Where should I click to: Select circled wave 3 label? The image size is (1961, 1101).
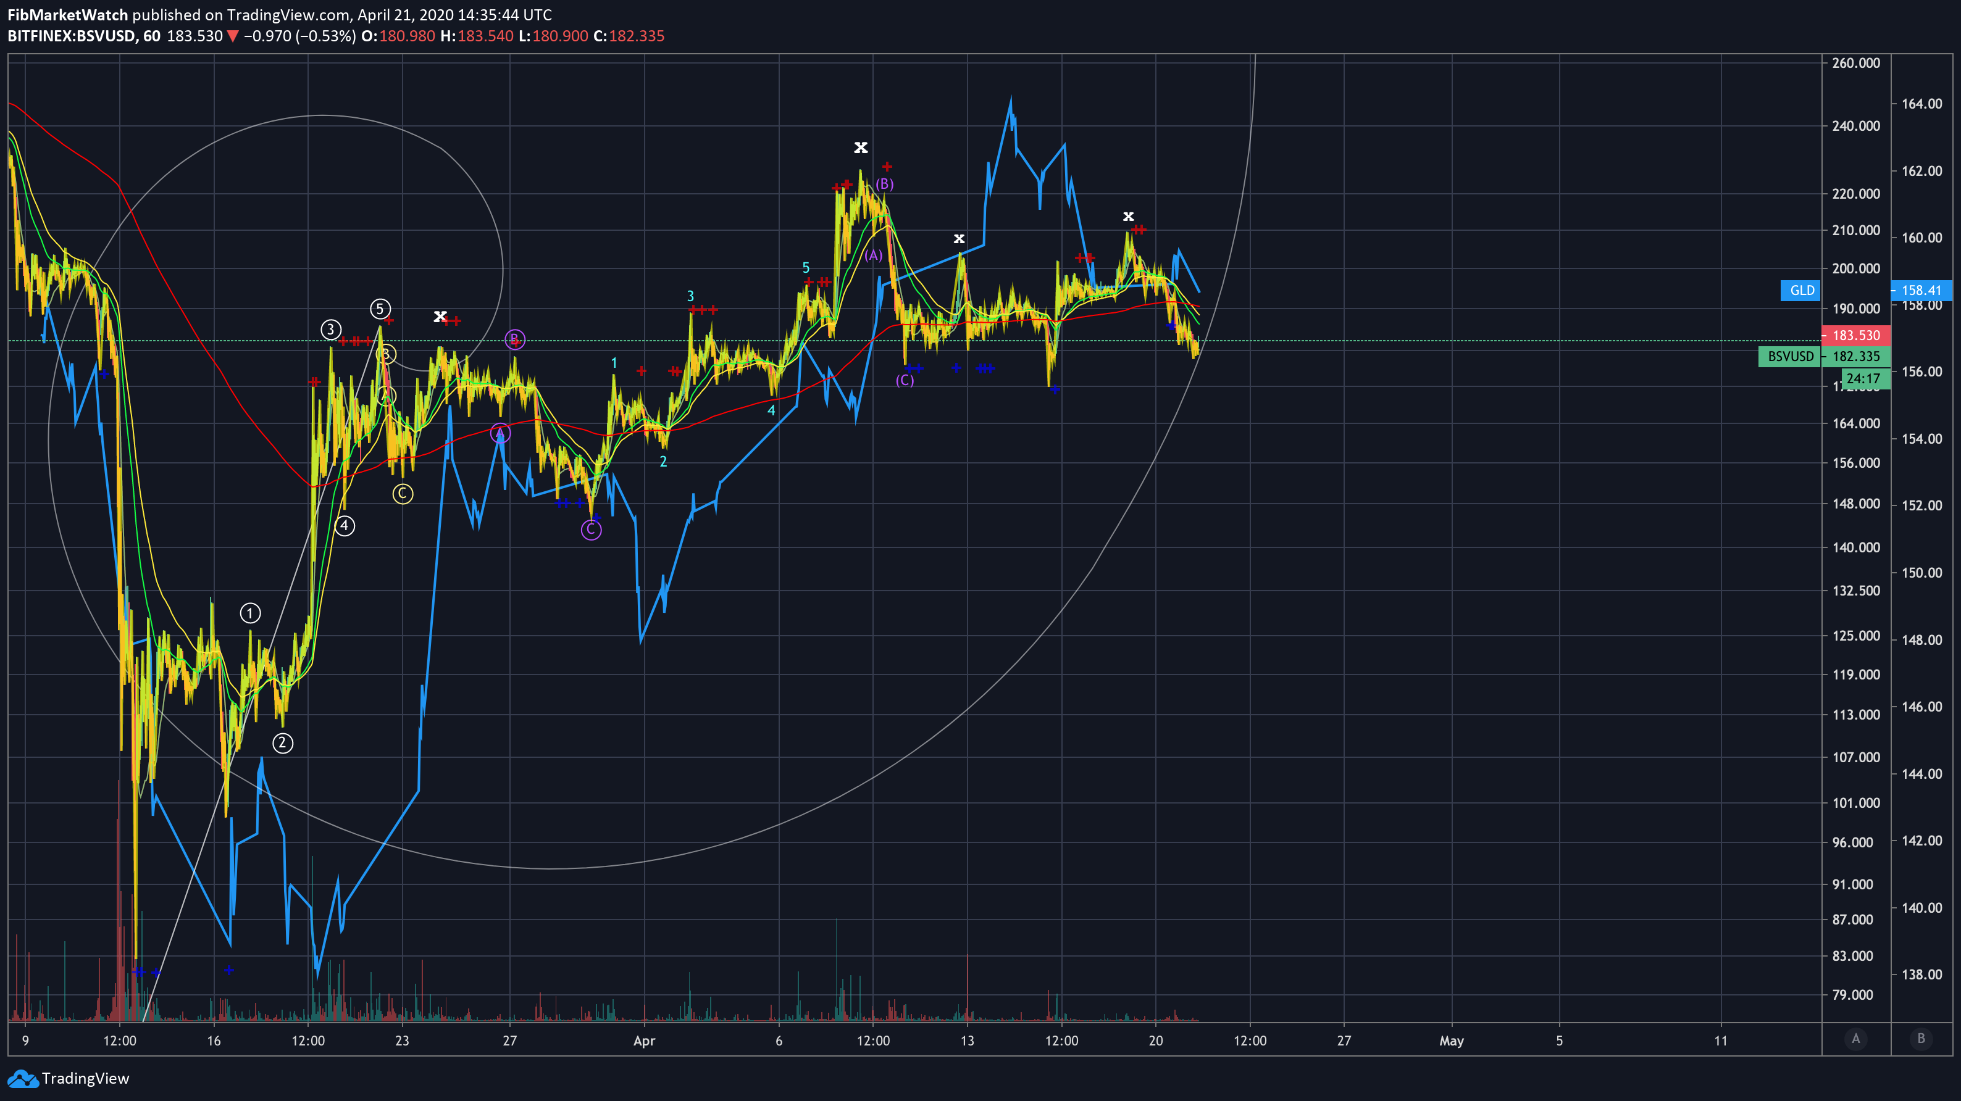[330, 330]
